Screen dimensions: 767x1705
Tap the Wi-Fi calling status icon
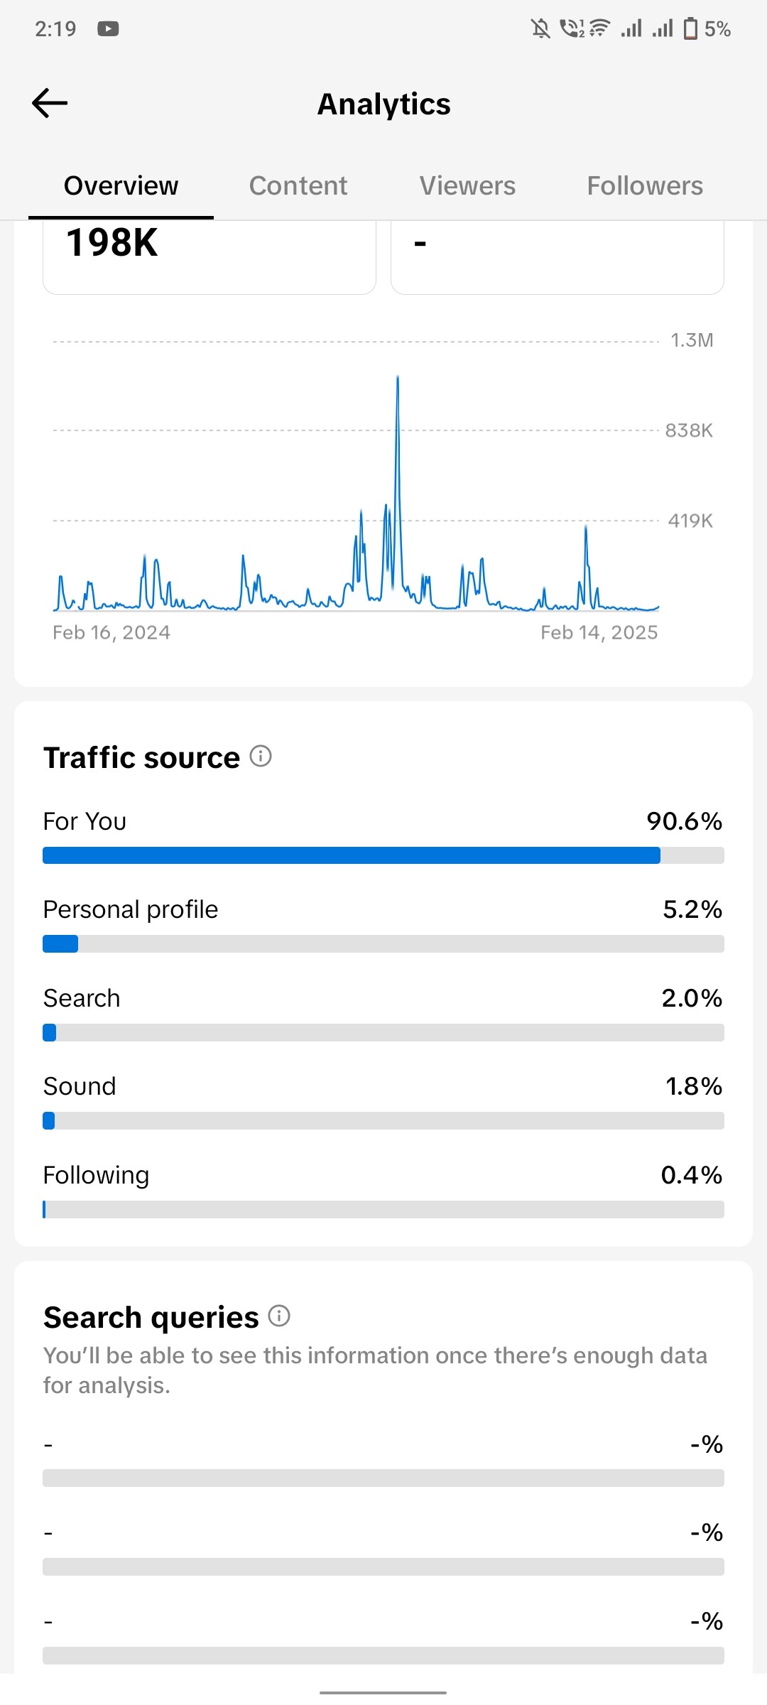[x=570, y=29]
